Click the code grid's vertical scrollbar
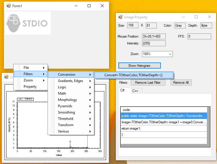Image resolution: width=217 pixels, height=164 pixels. [208, 126]
